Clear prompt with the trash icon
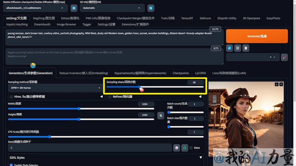The height and width of the screenshot is (166, 296). coord(237,48)
